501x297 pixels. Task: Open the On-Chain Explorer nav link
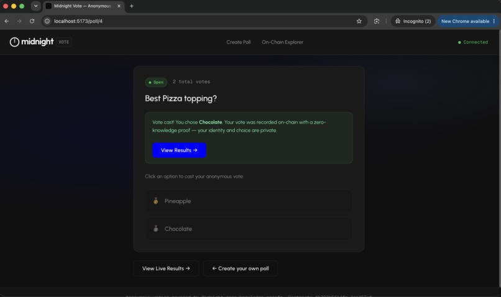[x=282, y=42]
